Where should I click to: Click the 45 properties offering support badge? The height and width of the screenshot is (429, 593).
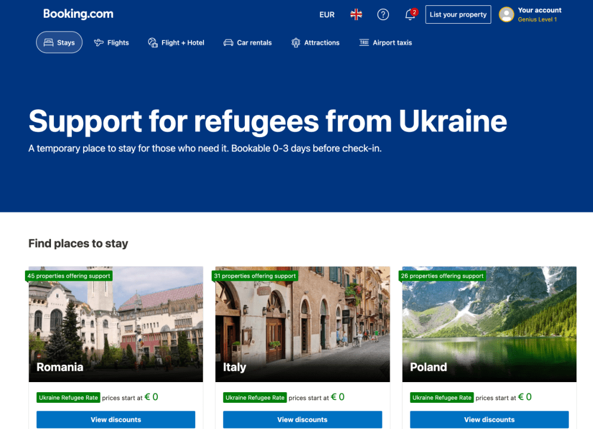[69, 276]
